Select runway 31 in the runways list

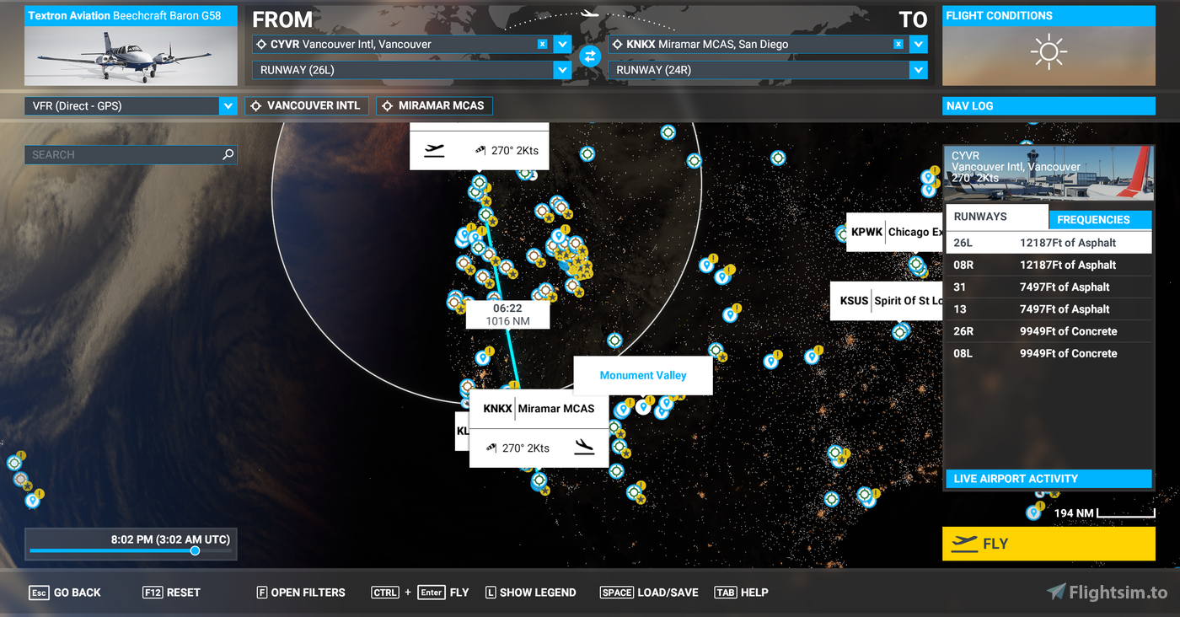click(x=1049, y=287)
